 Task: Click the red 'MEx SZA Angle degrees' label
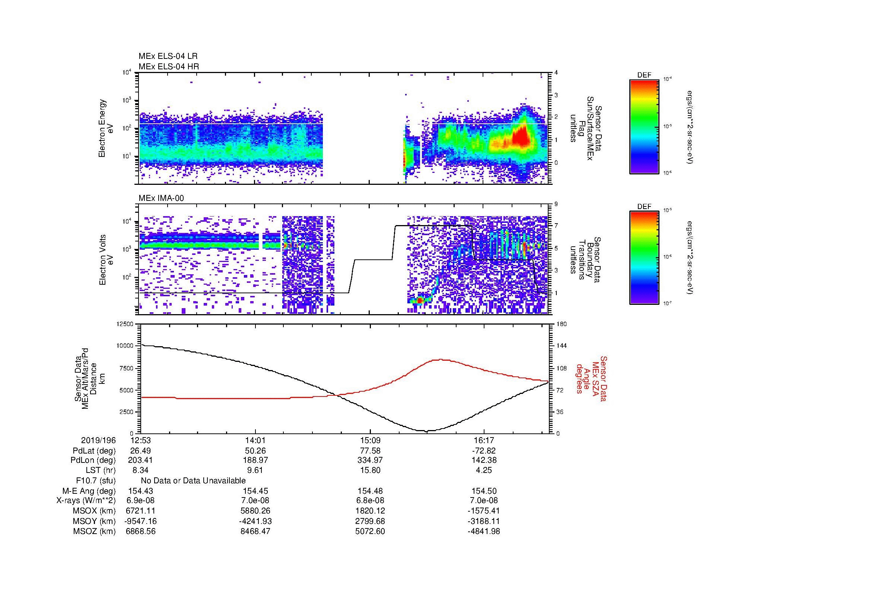coord(592,378)
